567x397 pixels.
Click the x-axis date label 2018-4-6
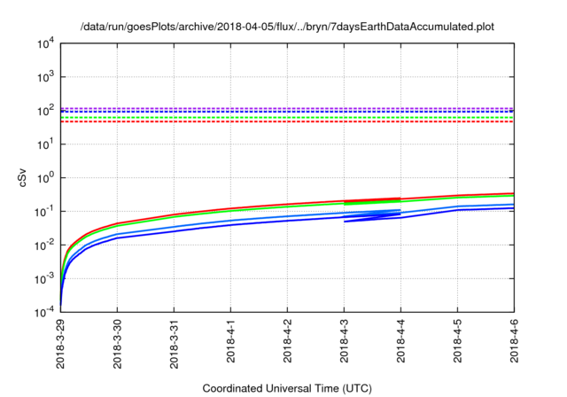click(514, 341)
